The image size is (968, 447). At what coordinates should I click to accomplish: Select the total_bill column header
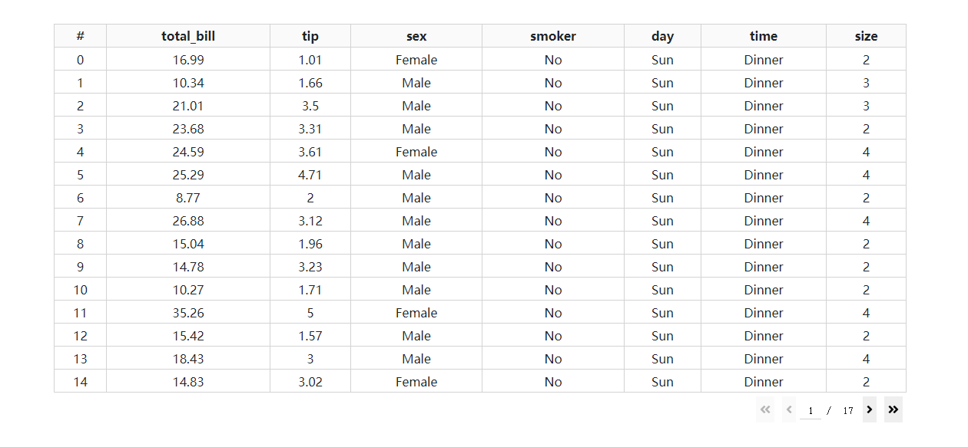click(x=188, y=36)
